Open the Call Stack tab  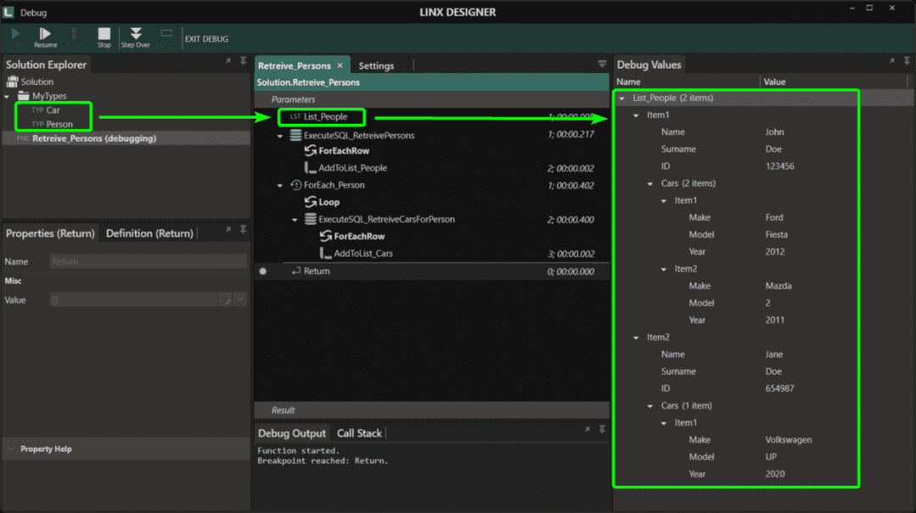pos(359,432)
